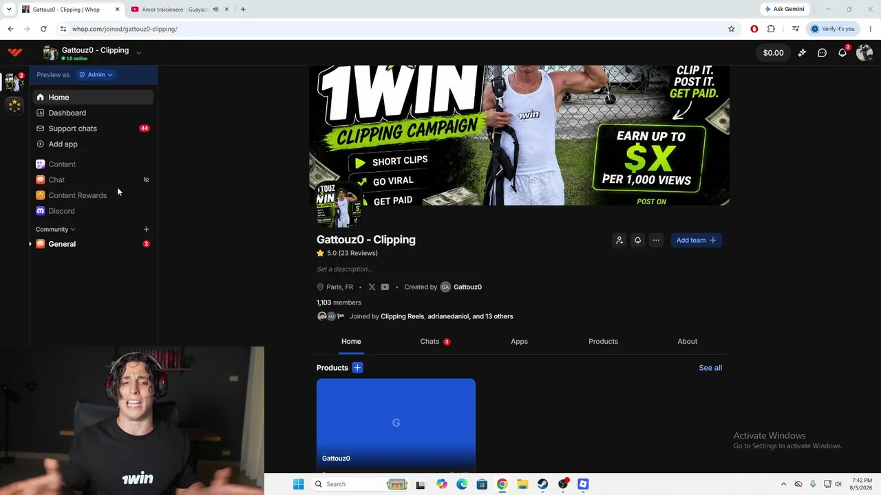
Task: Expand the General channel tree arrow
Action: pos(30,244)
